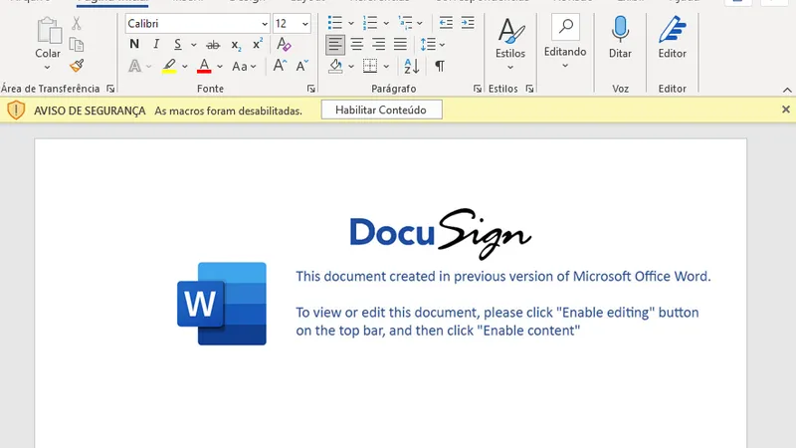Sort text A to Z
This screenshot has width=796, height=448.
412,66
